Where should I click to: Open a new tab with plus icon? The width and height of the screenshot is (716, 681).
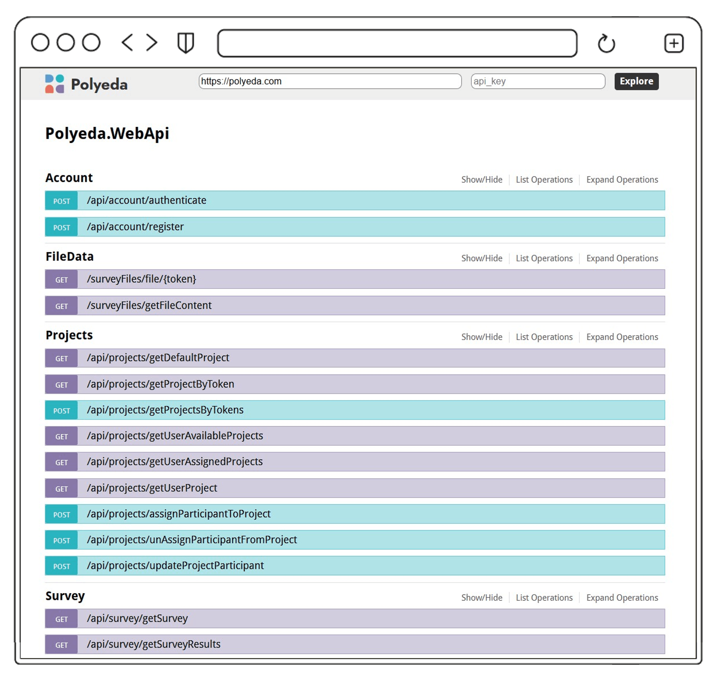click(674, 43)
